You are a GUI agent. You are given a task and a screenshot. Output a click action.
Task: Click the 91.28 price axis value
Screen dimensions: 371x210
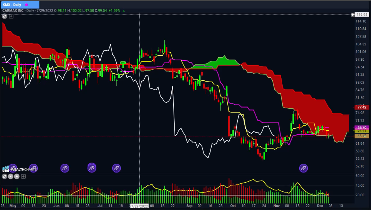[x=360, y=74]
